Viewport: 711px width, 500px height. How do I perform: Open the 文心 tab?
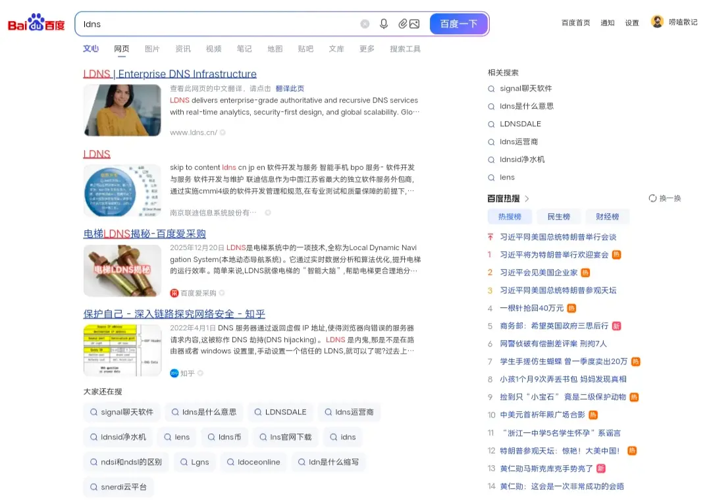(91, 49)
